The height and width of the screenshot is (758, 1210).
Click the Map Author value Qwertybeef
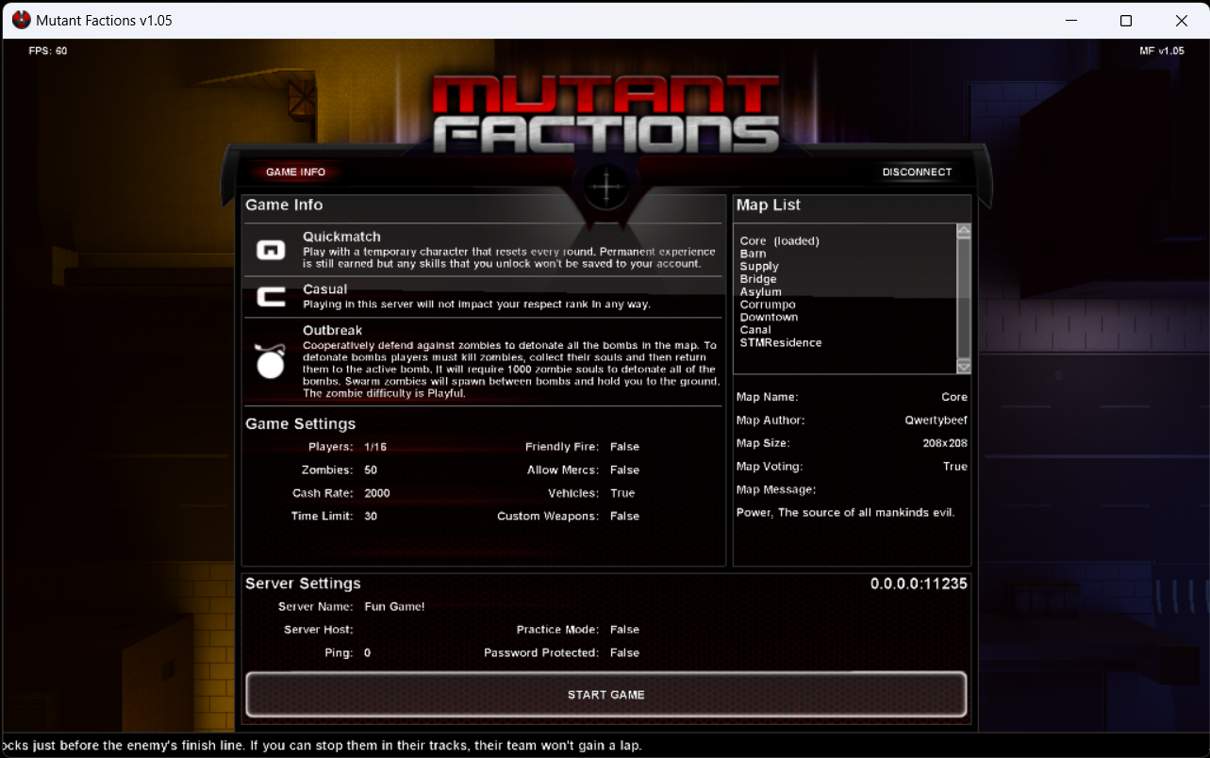pyautogui.click(x=936, y=420)
